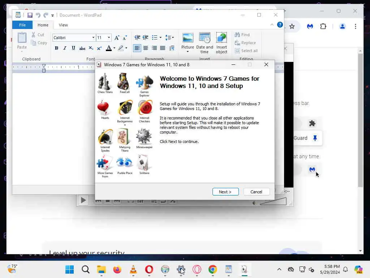This screenshot has width=370, height=278.
Task: Click Next in the Windows 7 Games setup
Action: [x=225, y=192]
